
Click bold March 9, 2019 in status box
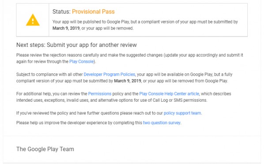tap(66, 28)
